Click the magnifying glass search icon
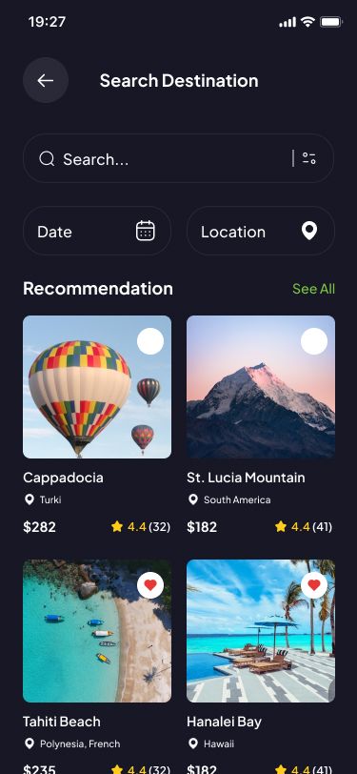357x774 pixels. (x=47, y=159)
